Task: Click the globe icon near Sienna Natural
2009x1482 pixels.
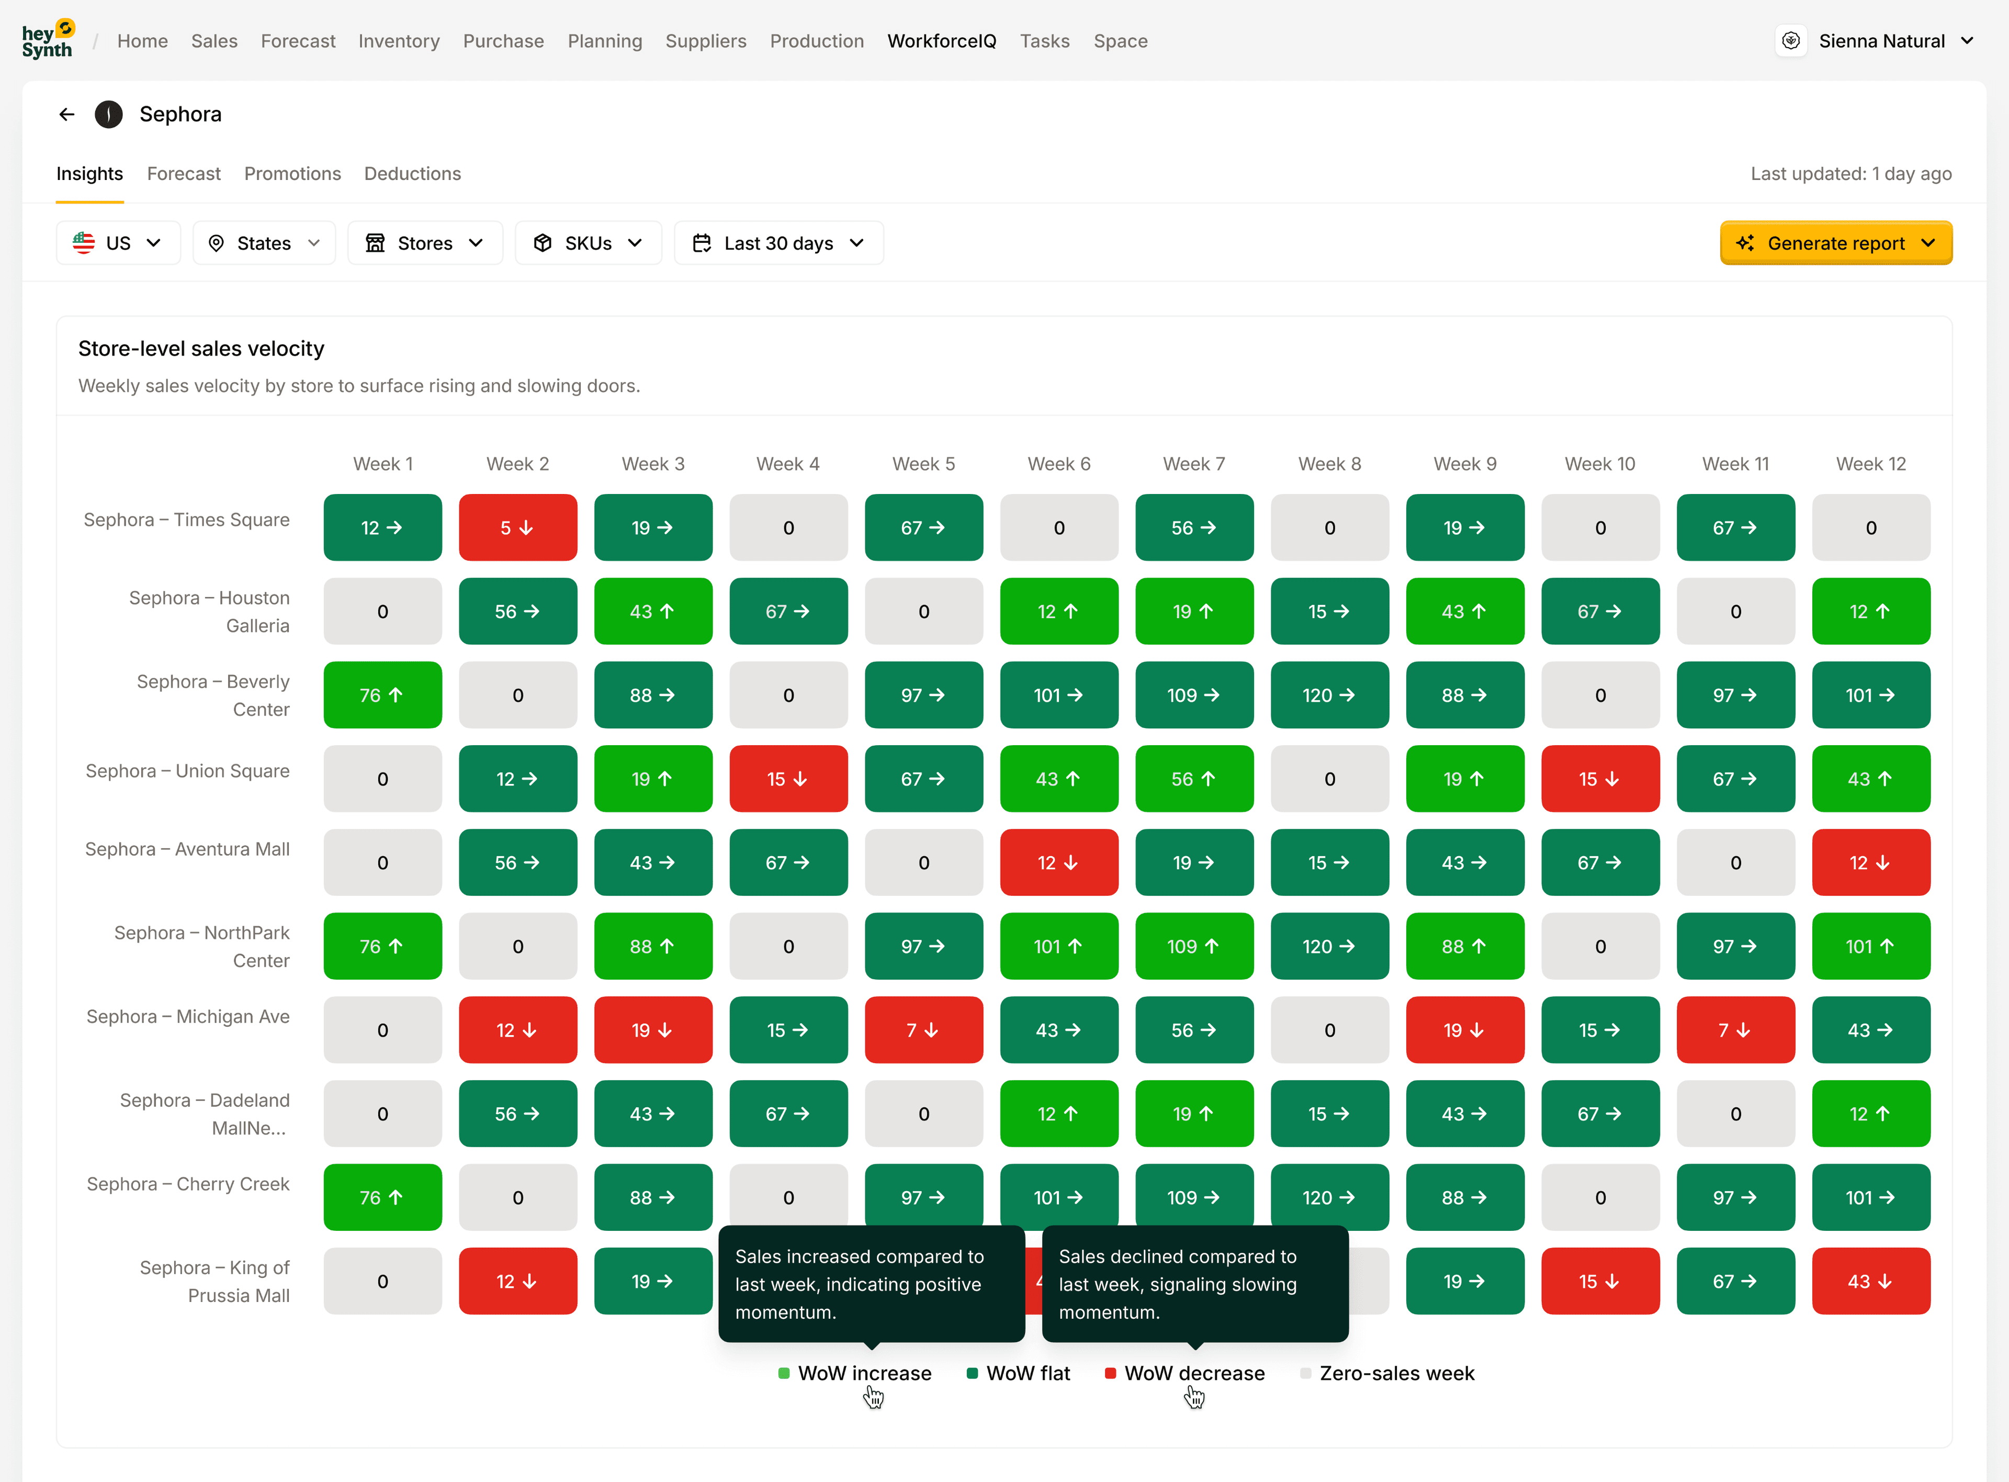Action: point(1791,40)
